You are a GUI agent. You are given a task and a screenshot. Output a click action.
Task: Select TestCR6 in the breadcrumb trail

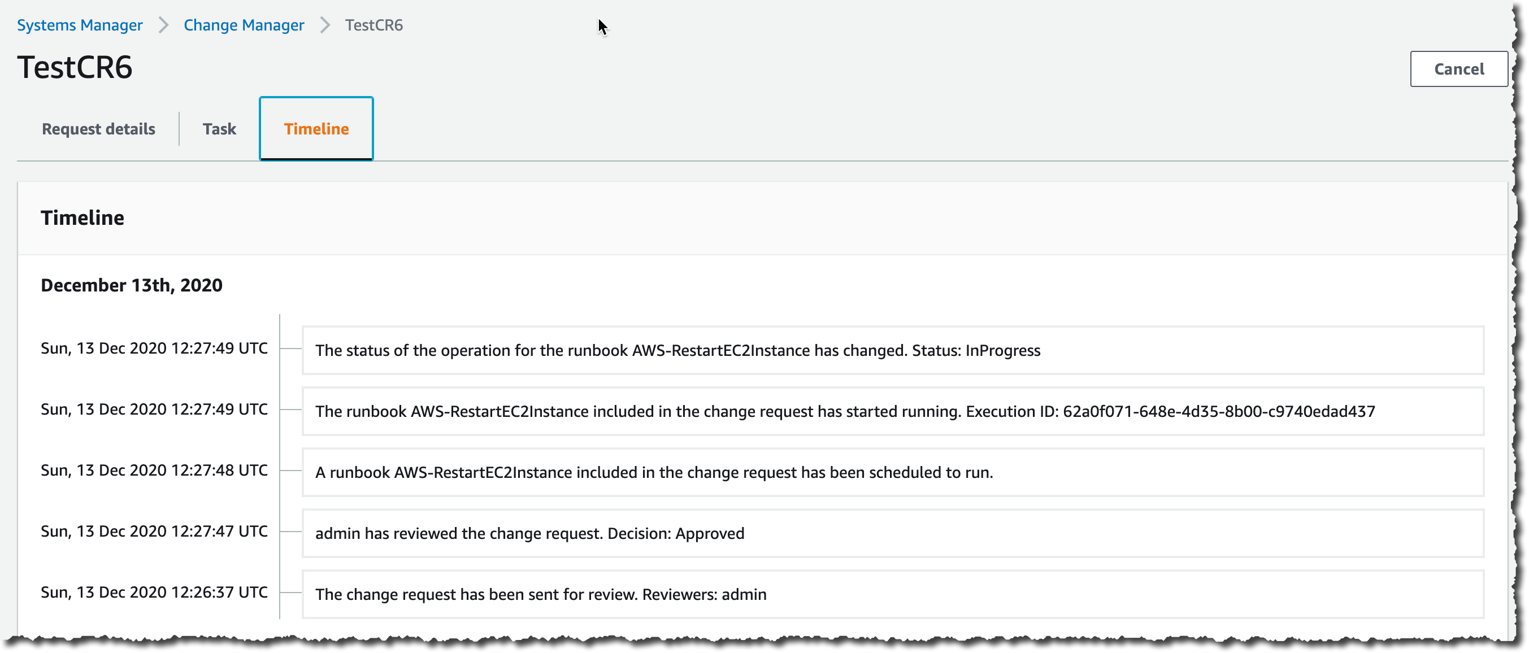[373, 25]
